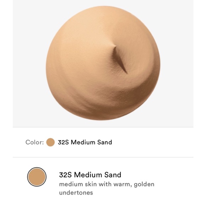The width and height of the screenshot is (206, 206).
Task: Click the small color dot beside Color label
Action: coord(50,142)
